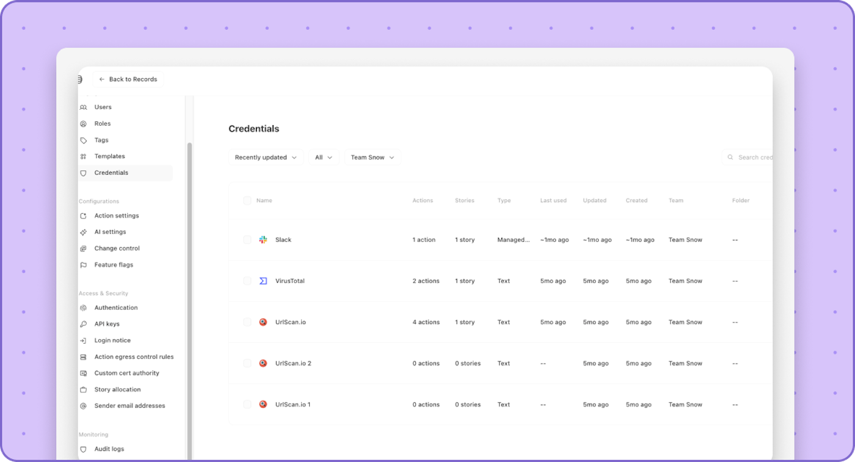Screen dimensions: 855x462
Task: Open the All filter dropdown
Action: 324,157
